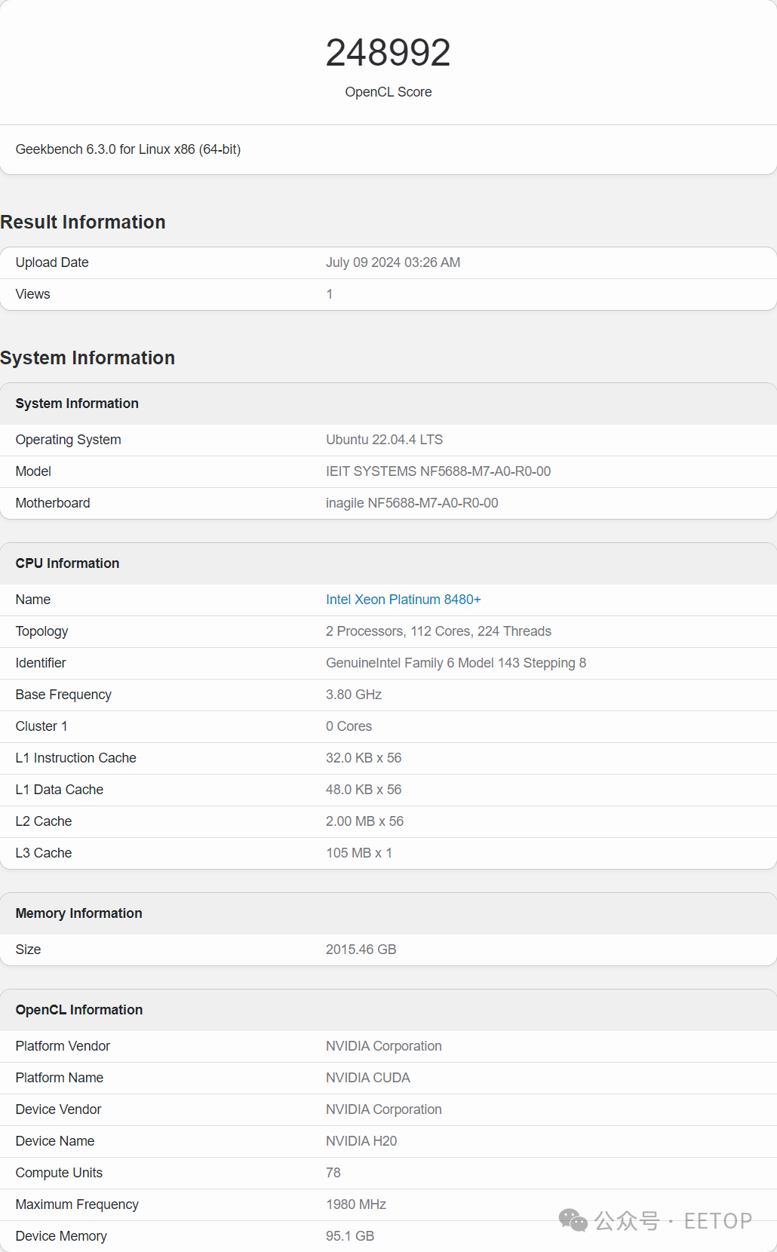This screenshot has width=777, height=1252.
Task: Click the L3 Cache 105 MB value
Action: point(359,853)
